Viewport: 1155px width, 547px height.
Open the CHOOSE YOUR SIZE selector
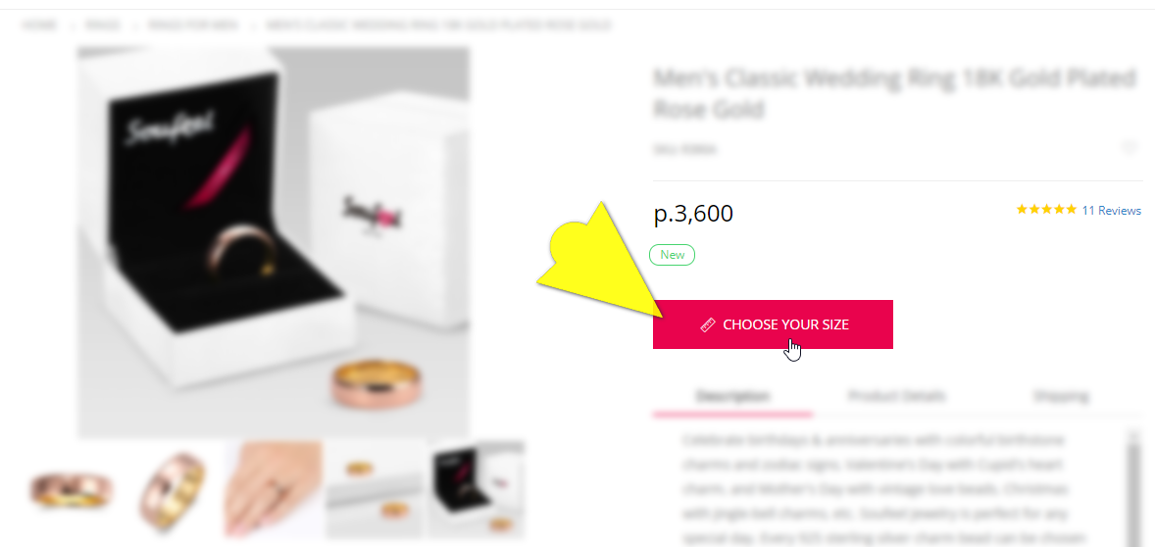(x=773, y=324)
